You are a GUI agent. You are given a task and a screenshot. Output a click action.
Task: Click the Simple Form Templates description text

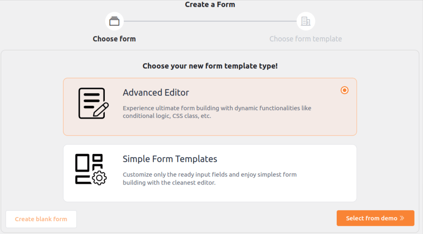tap(210, 179)
